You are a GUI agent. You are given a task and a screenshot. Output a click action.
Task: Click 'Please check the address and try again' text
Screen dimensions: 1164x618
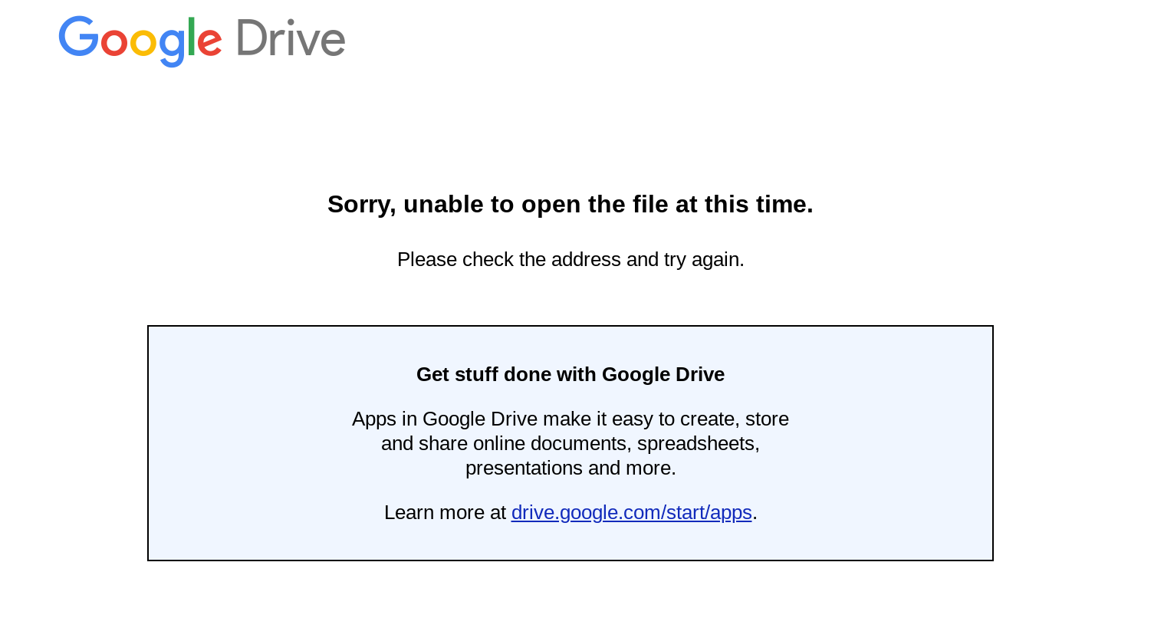click(570, 259)
